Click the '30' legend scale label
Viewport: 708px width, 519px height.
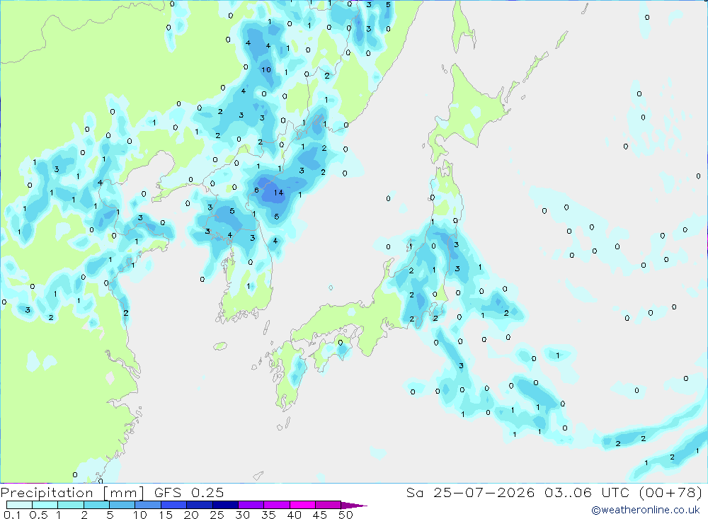click(243, 515)
